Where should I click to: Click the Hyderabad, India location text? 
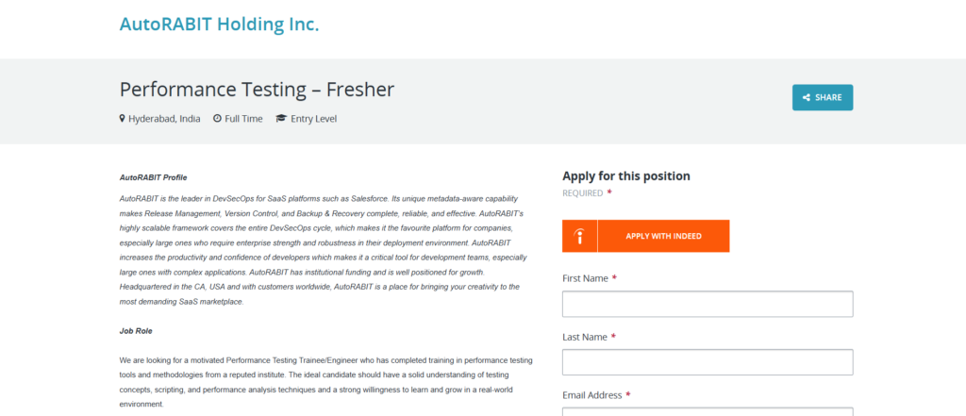click(164, 119)
